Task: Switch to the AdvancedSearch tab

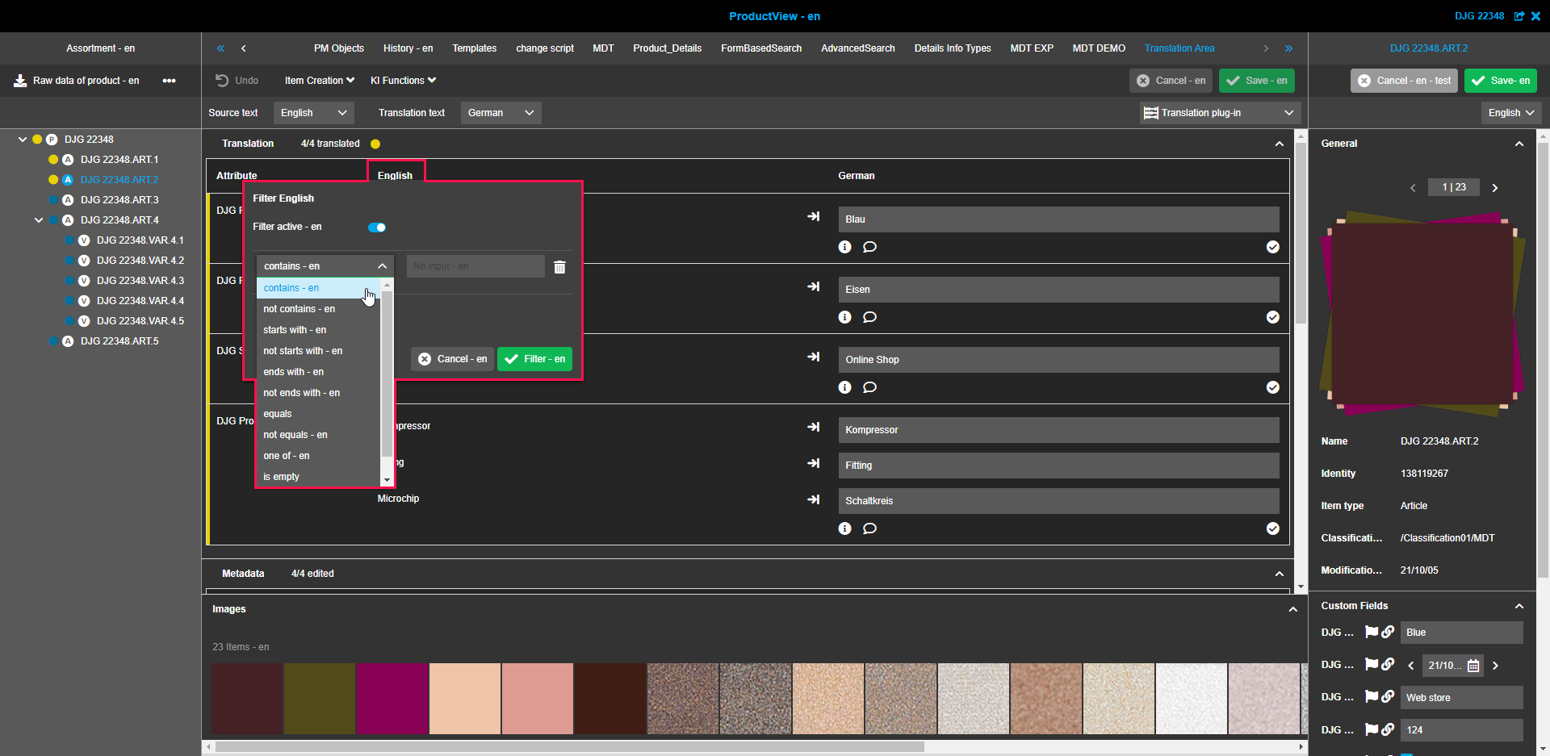Action: coord(857,48)
